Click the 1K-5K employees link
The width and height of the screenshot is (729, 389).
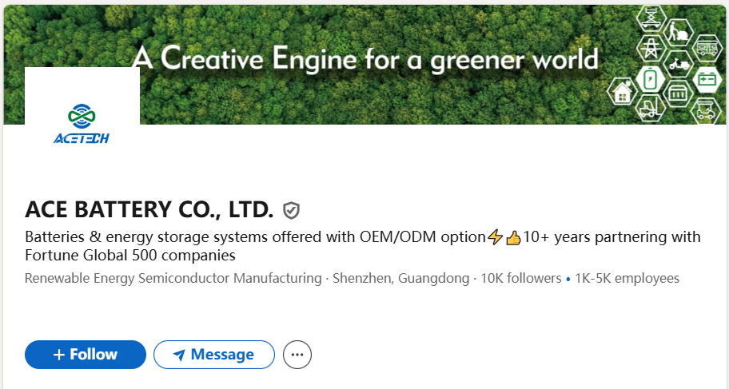627,279
